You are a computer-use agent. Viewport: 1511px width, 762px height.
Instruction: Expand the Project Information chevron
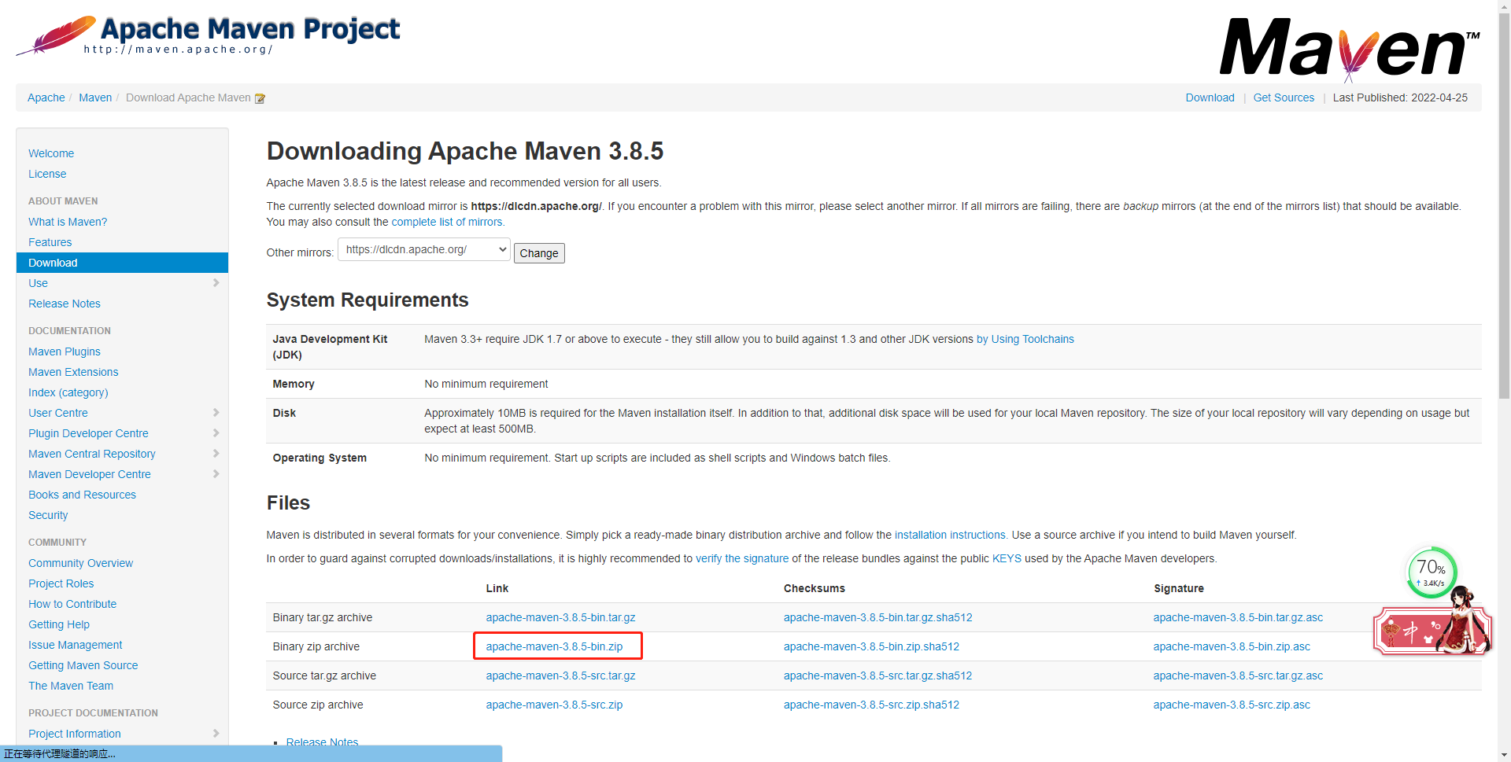(x=216, y=734)
